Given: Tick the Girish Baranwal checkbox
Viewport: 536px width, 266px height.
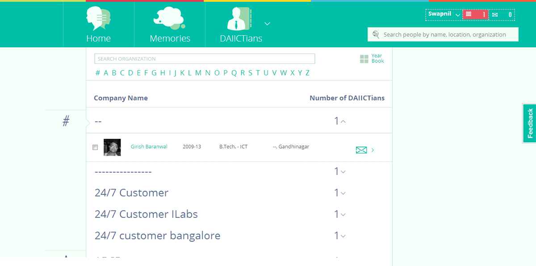Looking at the screenshot, I should click(x=95, y=147).
